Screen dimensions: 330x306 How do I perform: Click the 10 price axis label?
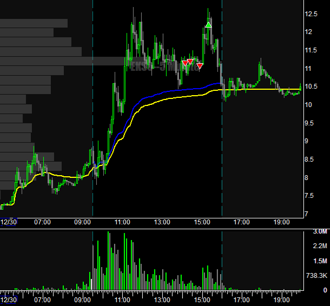308,105
